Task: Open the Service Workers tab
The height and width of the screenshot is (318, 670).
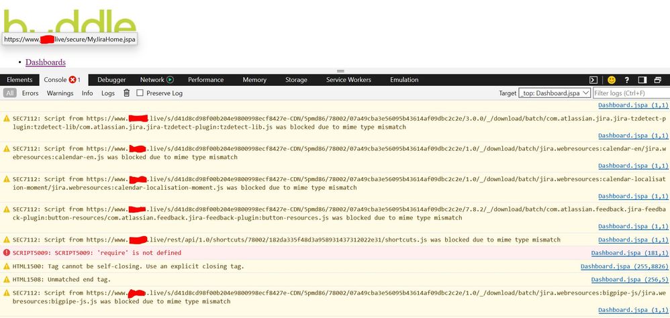Action: click(348, 80)
